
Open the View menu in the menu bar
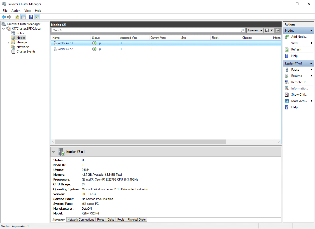[x=28, y=11]
